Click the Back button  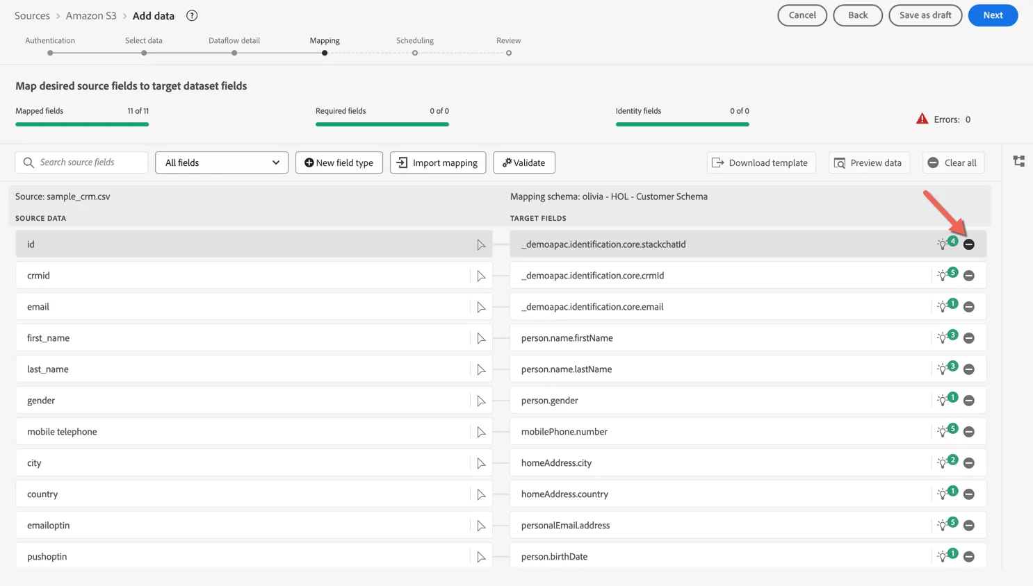[858, 15]
